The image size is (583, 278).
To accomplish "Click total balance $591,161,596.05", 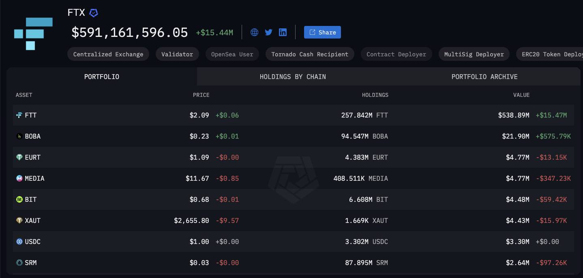I will pyautogui.click(x=130, y=32).
